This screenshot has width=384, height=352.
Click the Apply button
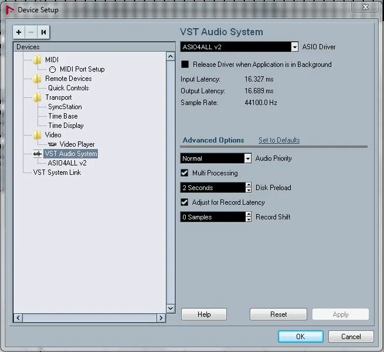click(341, 314)
